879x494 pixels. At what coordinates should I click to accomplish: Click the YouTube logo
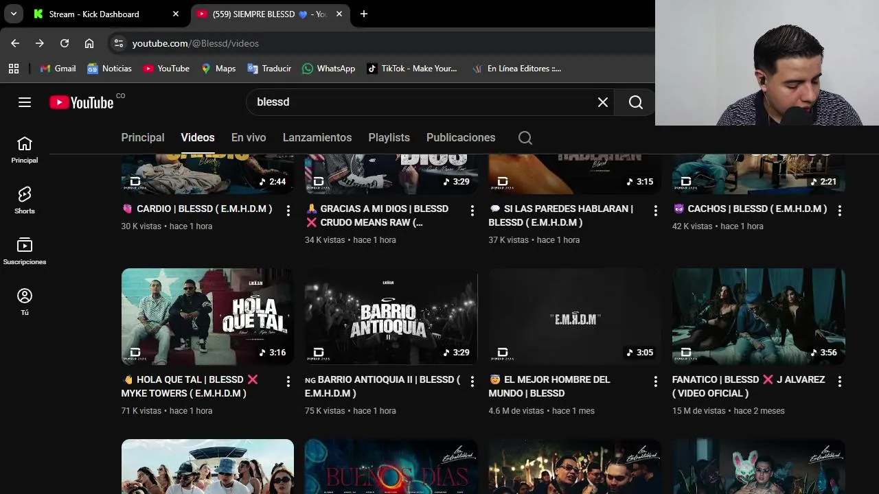coord(81,102)
